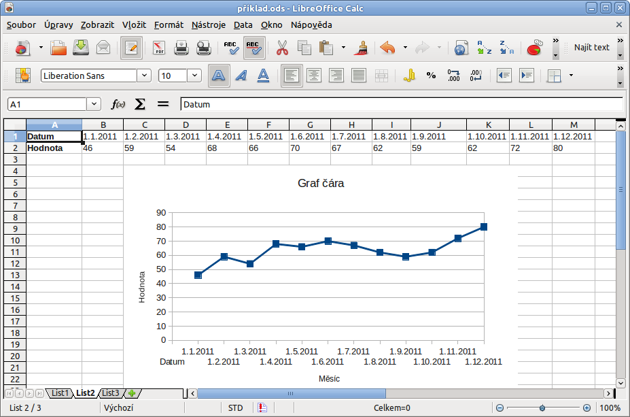Increase the cell indent
This screenshot has height=417, width=630.
point(526,76)
